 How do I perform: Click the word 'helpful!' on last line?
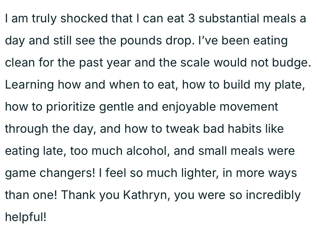[26, 217]
